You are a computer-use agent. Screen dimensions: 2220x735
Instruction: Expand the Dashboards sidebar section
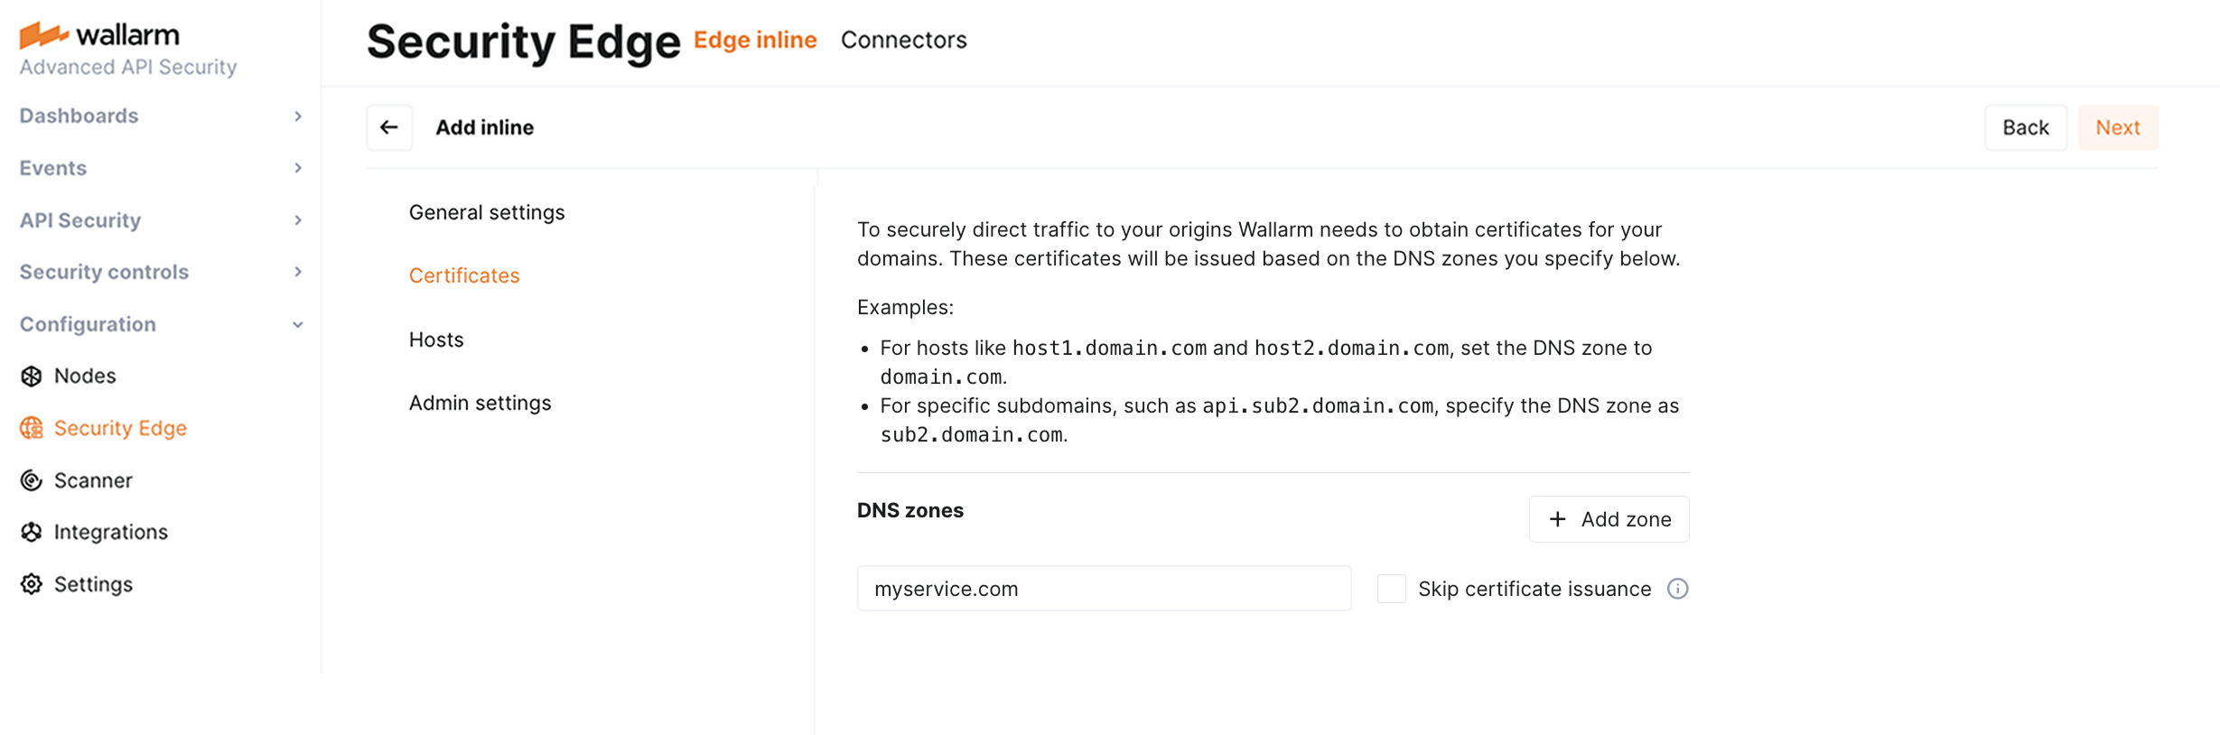click(161, 116)
